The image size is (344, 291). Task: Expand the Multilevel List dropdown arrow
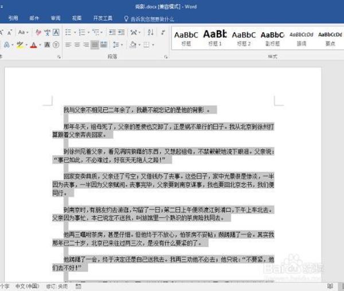coord(101,33)
